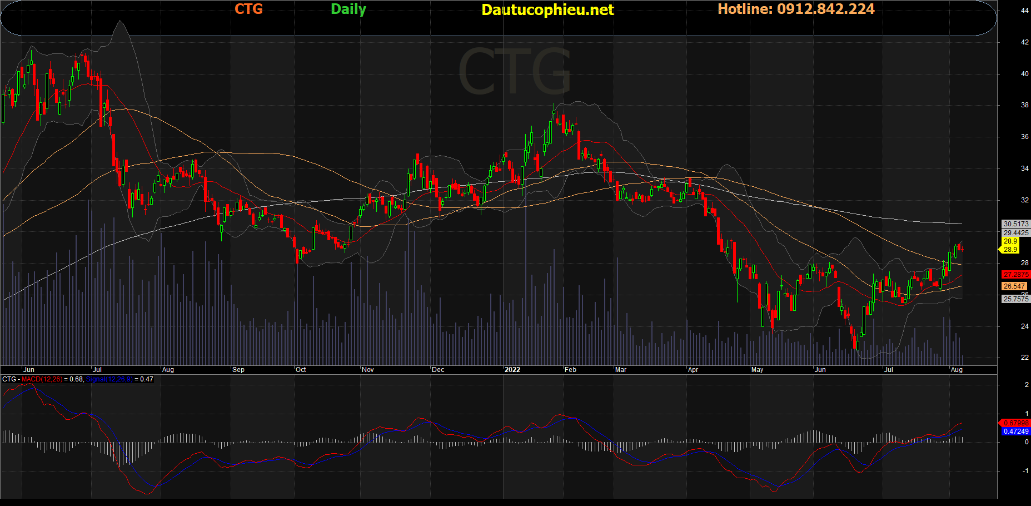Click the 44 level on price axis
The height and width of the screenshot is (506, 1031).
[1024, 11]
